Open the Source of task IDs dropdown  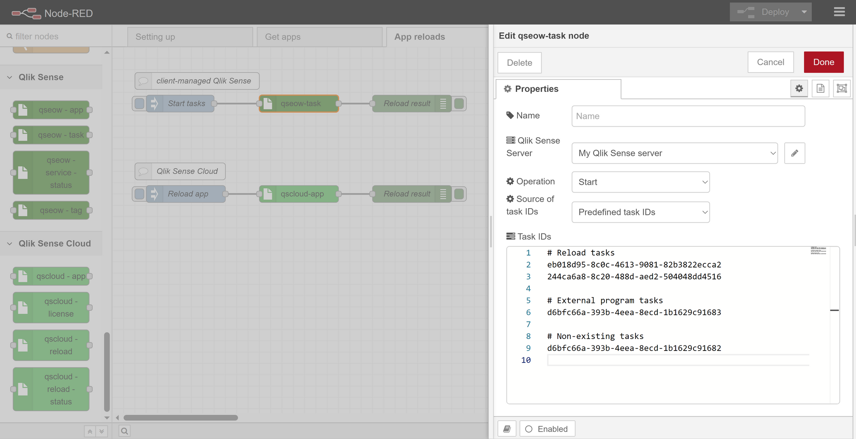[641, 212]
